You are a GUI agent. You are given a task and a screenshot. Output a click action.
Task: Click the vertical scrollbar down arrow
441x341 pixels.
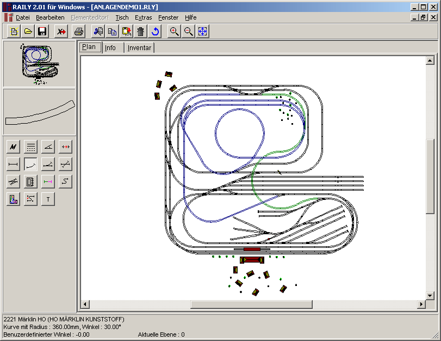pyautogui.click(x=430, y=295)
